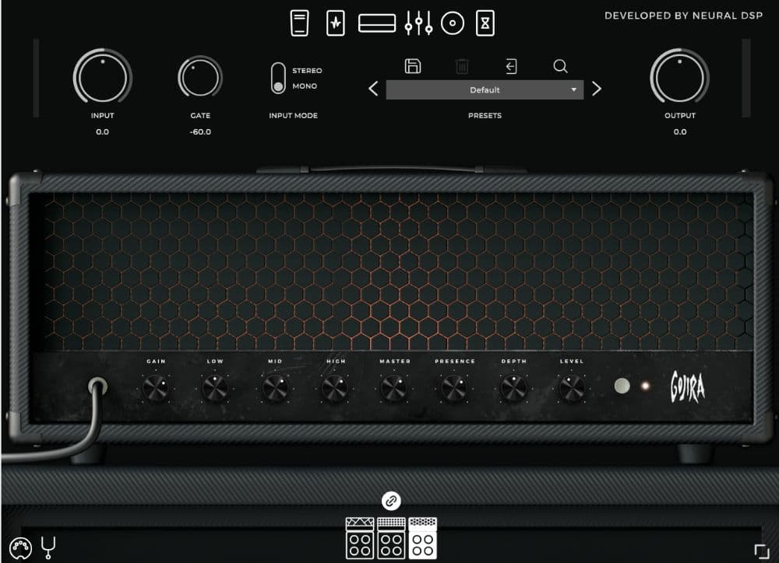Viewport: 779px width, 563px height.
Task: Save the current preset with floppy icon
Action: tap(412, 66)
